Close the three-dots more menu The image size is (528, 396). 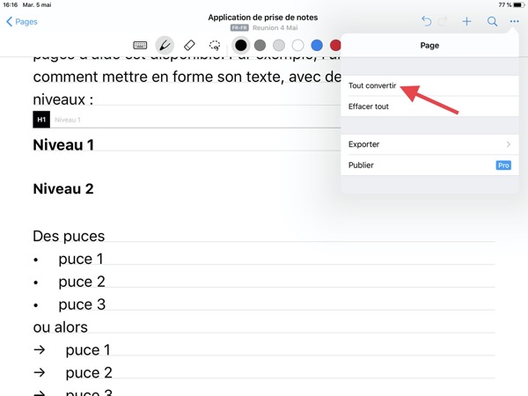point(514,21)
